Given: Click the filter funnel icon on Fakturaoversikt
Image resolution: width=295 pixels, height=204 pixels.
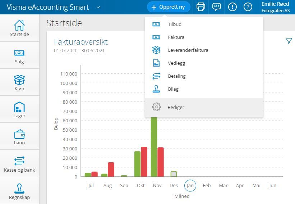Looking at the screenshot, I should pyautogui.click(x=289, y=41).
